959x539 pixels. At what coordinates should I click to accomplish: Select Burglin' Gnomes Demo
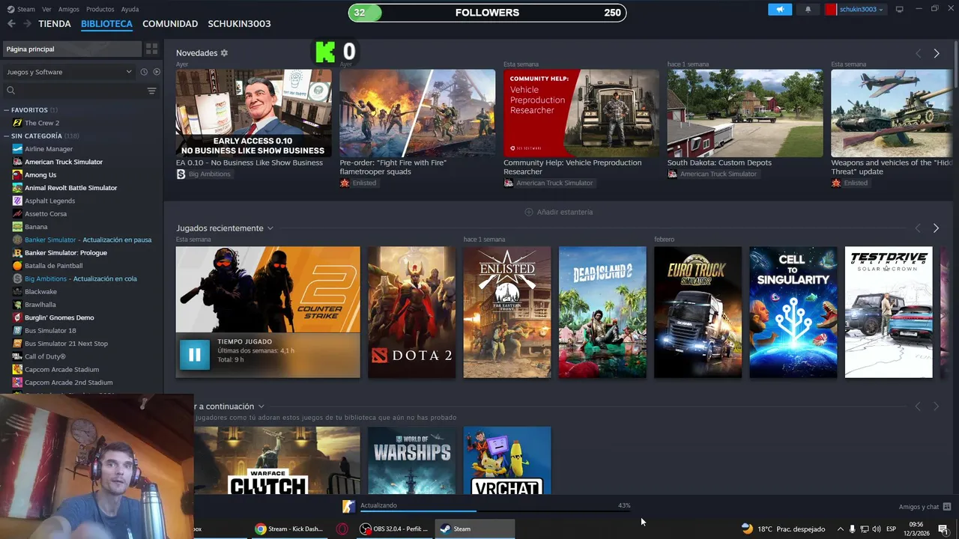pos(59,317)
